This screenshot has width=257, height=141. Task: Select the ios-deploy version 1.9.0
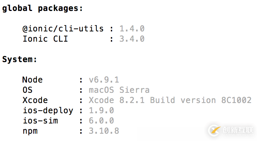click(x=101, y=110)
